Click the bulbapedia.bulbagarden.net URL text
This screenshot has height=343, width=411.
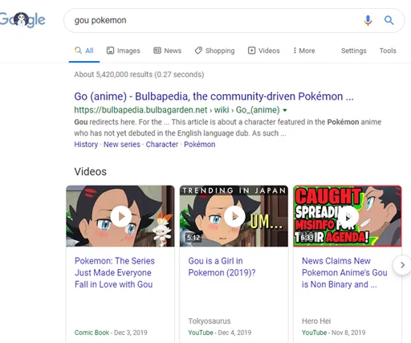pos(177,110)
